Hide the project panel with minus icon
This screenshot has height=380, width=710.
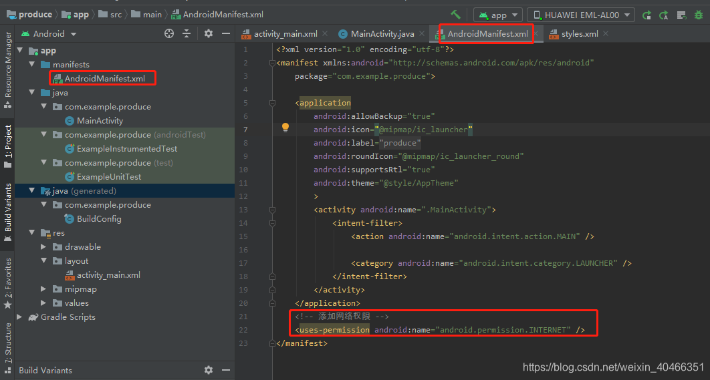[226, 33]
